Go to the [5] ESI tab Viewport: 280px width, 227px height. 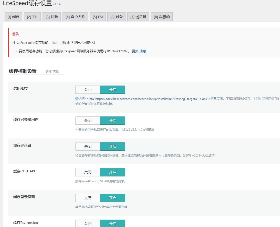coord(98,17)
